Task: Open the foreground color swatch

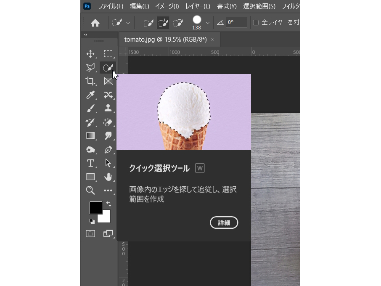Action: point(96,208)
